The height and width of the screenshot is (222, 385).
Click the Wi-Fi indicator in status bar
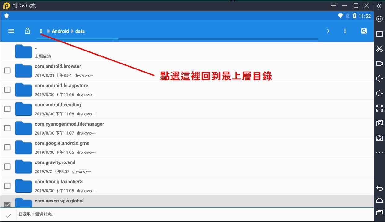[x=340, y=16]
